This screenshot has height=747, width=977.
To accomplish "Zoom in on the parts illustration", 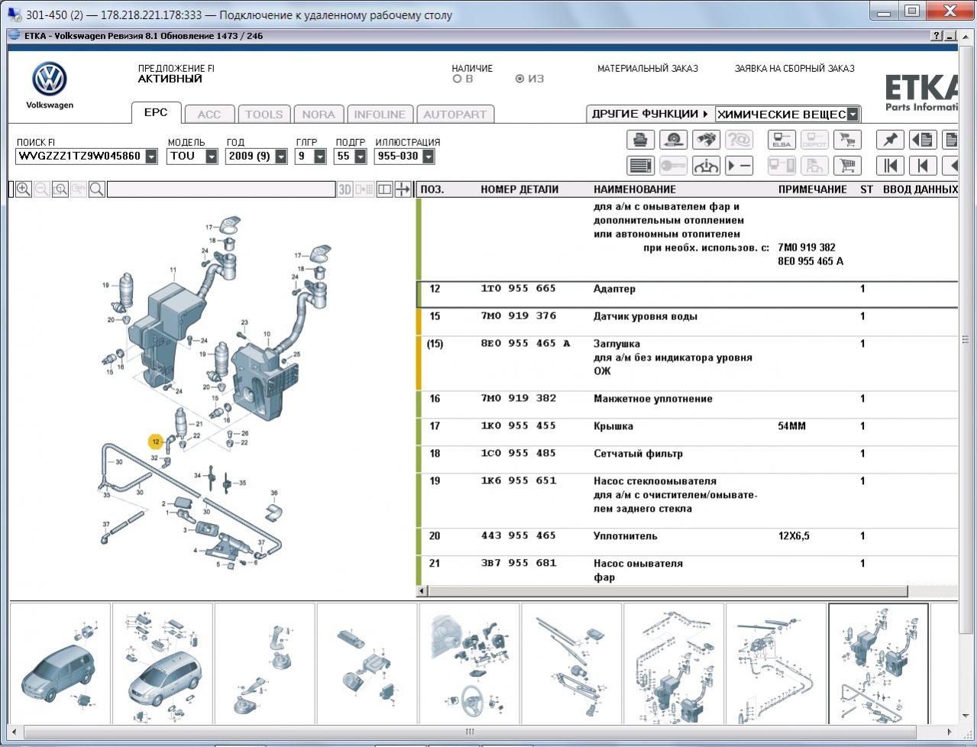I will pos(24,189).
